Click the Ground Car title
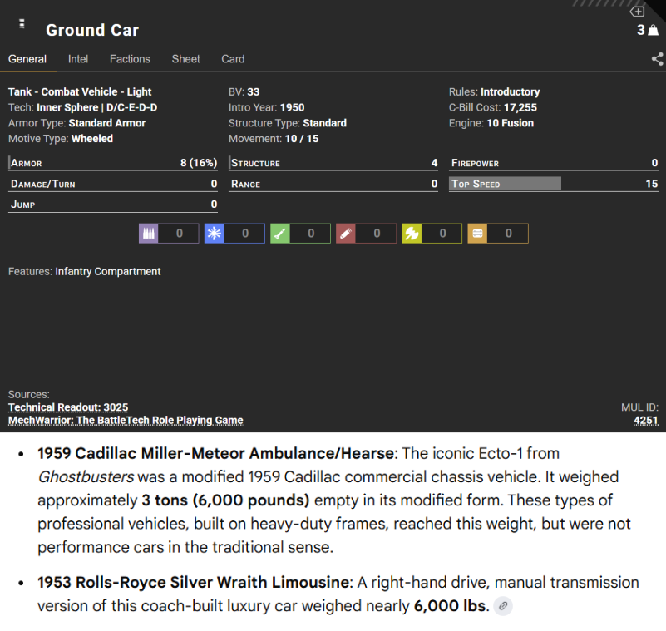This screenshot has height=631, width=666. point(92,30)
